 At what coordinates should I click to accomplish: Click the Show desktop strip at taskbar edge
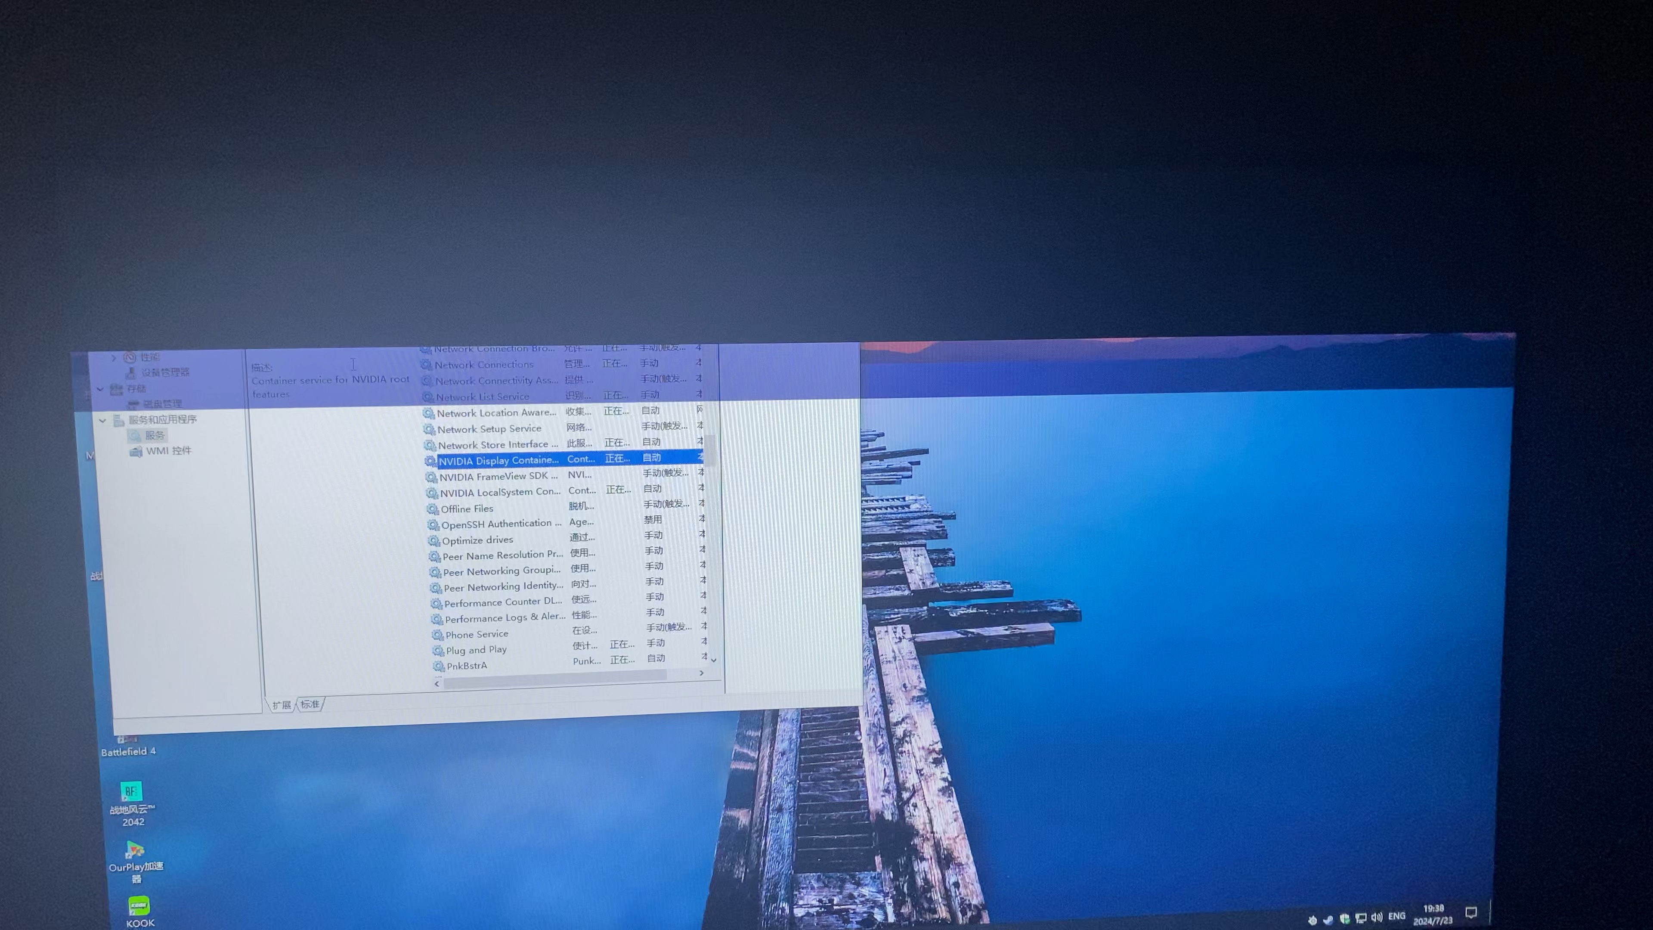1489,911
